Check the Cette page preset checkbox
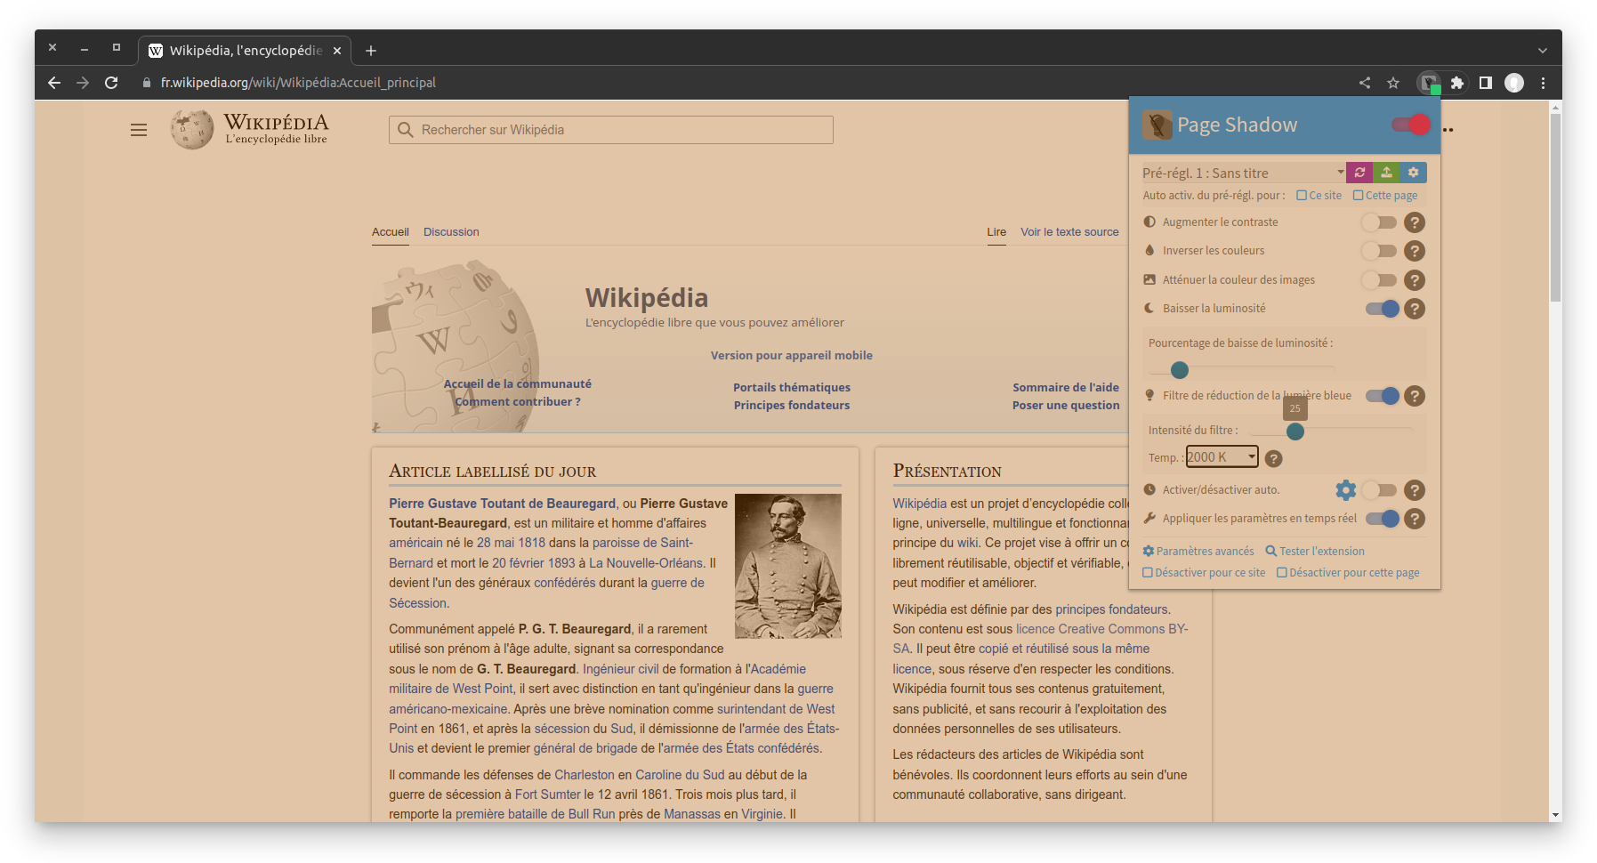Image resolution: width=1597 pixels, height=863 pixels. tap(1358, 196)
